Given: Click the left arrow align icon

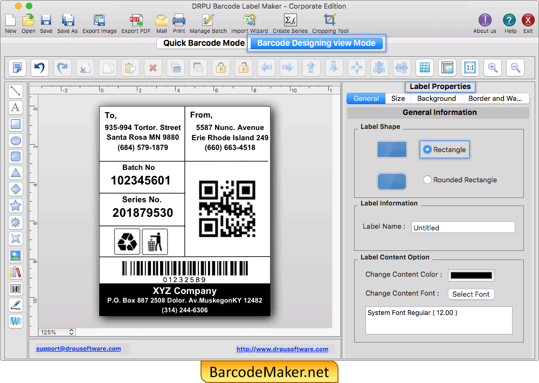Looking at the screenshot, I should click(x=266, y=67).
